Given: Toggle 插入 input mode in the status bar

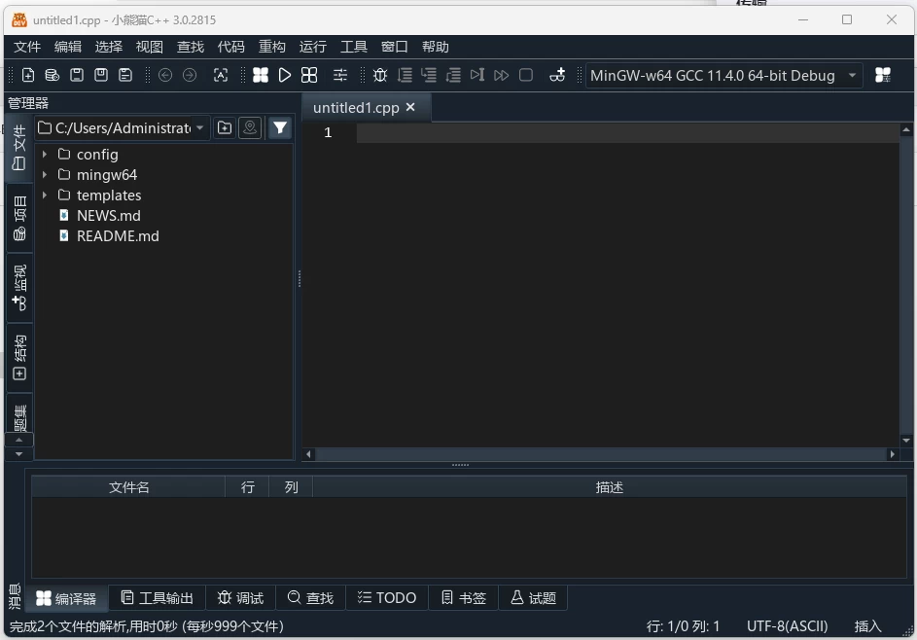Looking at the screenshot, I should coord(866,626).
